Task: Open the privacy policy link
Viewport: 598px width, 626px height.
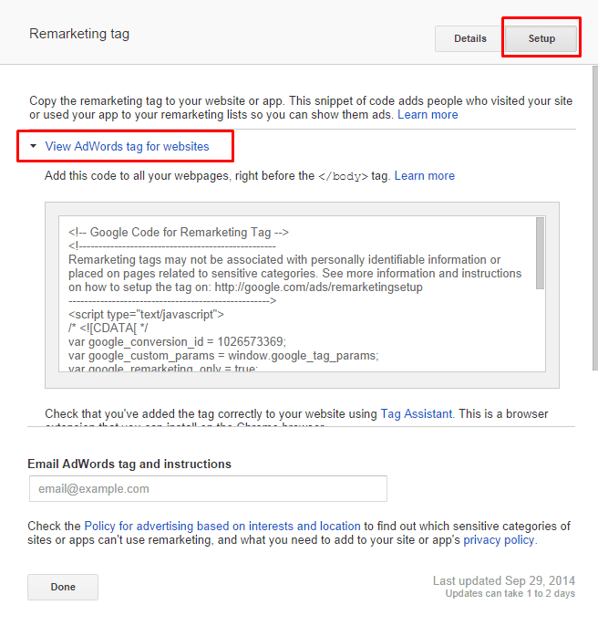Action: (x=499, y=540)
